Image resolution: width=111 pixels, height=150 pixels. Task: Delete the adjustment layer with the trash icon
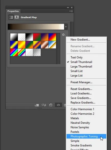[65, 105]
